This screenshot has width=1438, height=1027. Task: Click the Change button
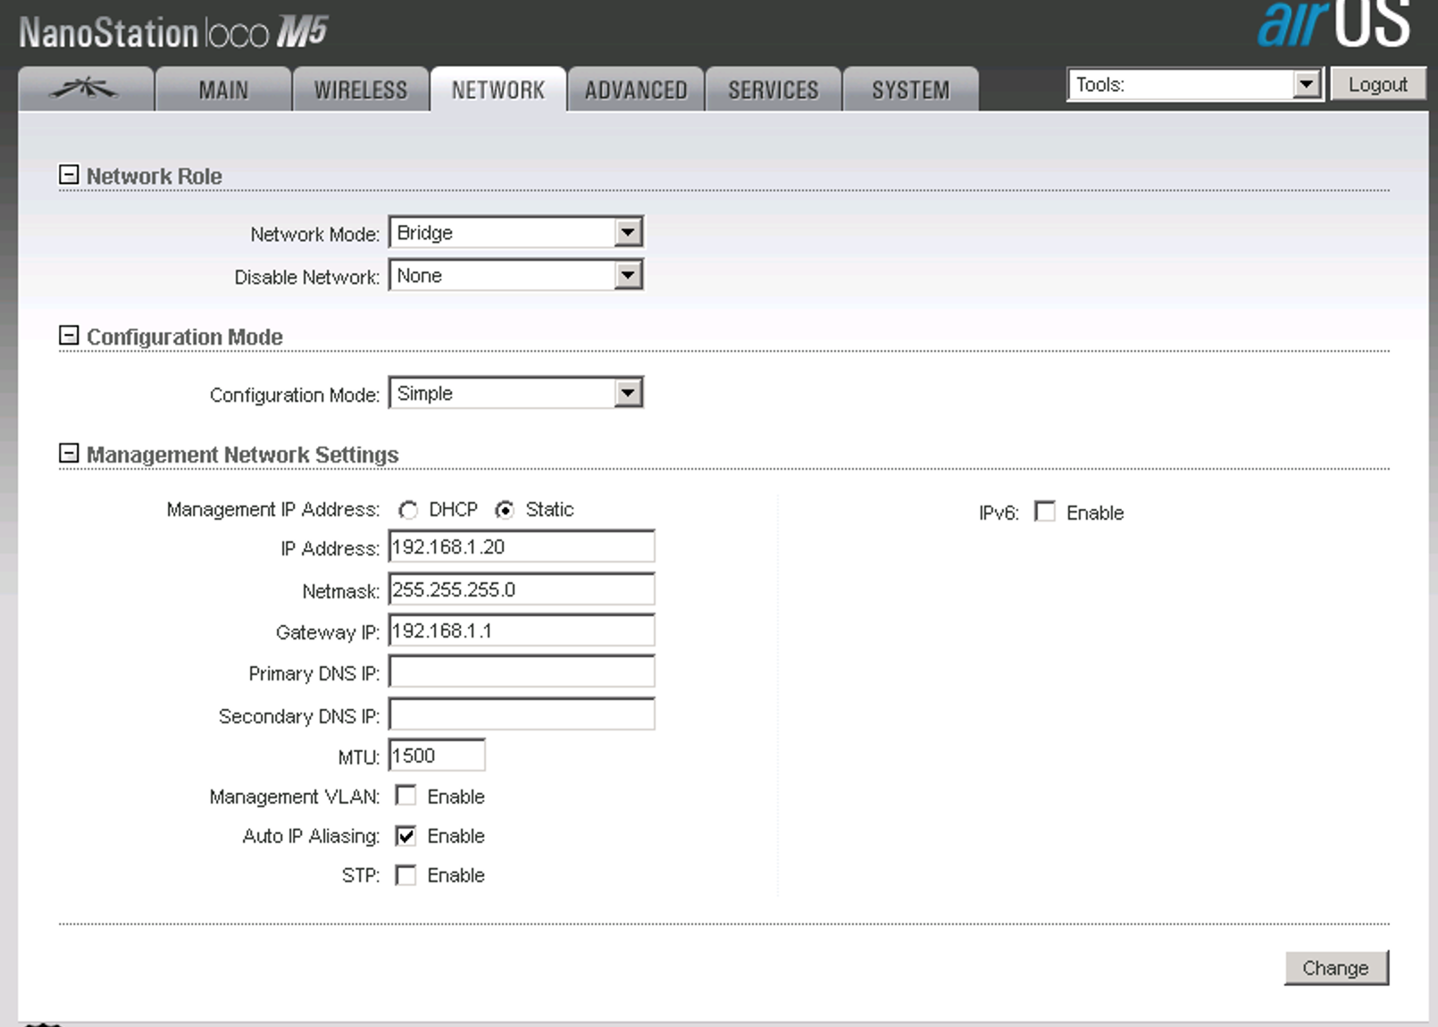(1336, 968)
